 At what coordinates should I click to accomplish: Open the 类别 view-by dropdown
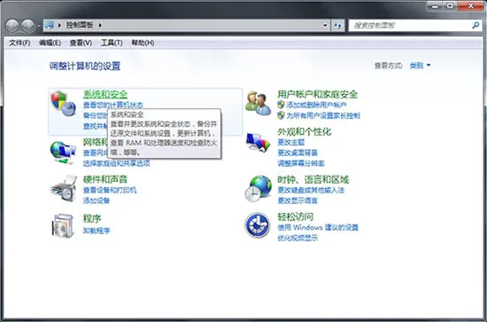[420, 66]
